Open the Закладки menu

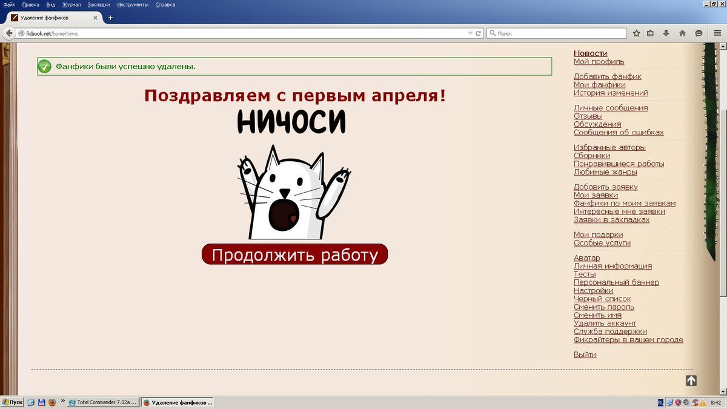(99, 4)
